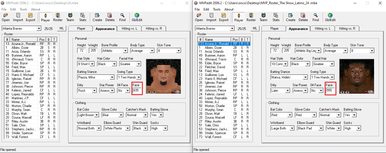Image resolution: width=386 pixels, height=153 pixels.
Task: Select Player view icon in right window
Action: 239,17
